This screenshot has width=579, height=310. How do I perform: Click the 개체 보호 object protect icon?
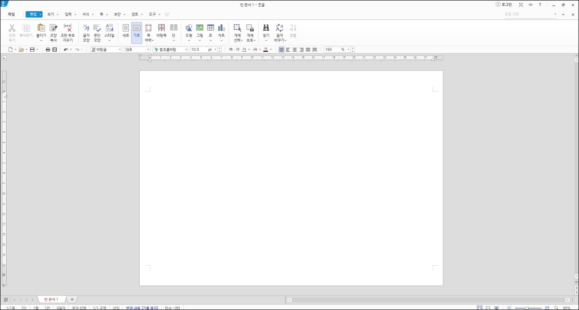pos(250,28)
